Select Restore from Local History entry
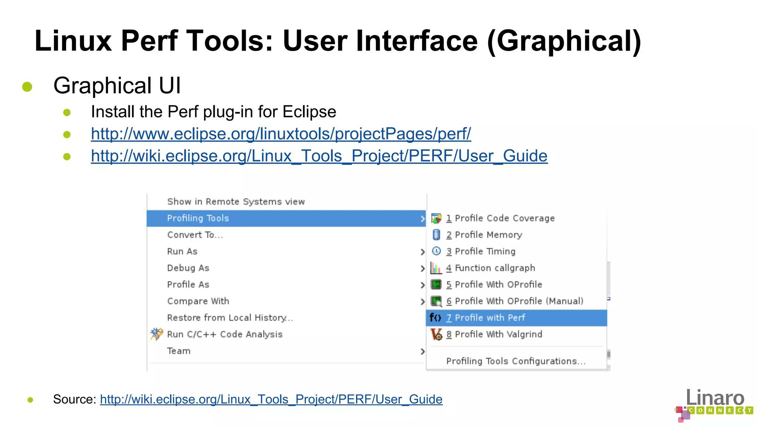Viewport: 757px width, 426px height. [x=286, y=318]
